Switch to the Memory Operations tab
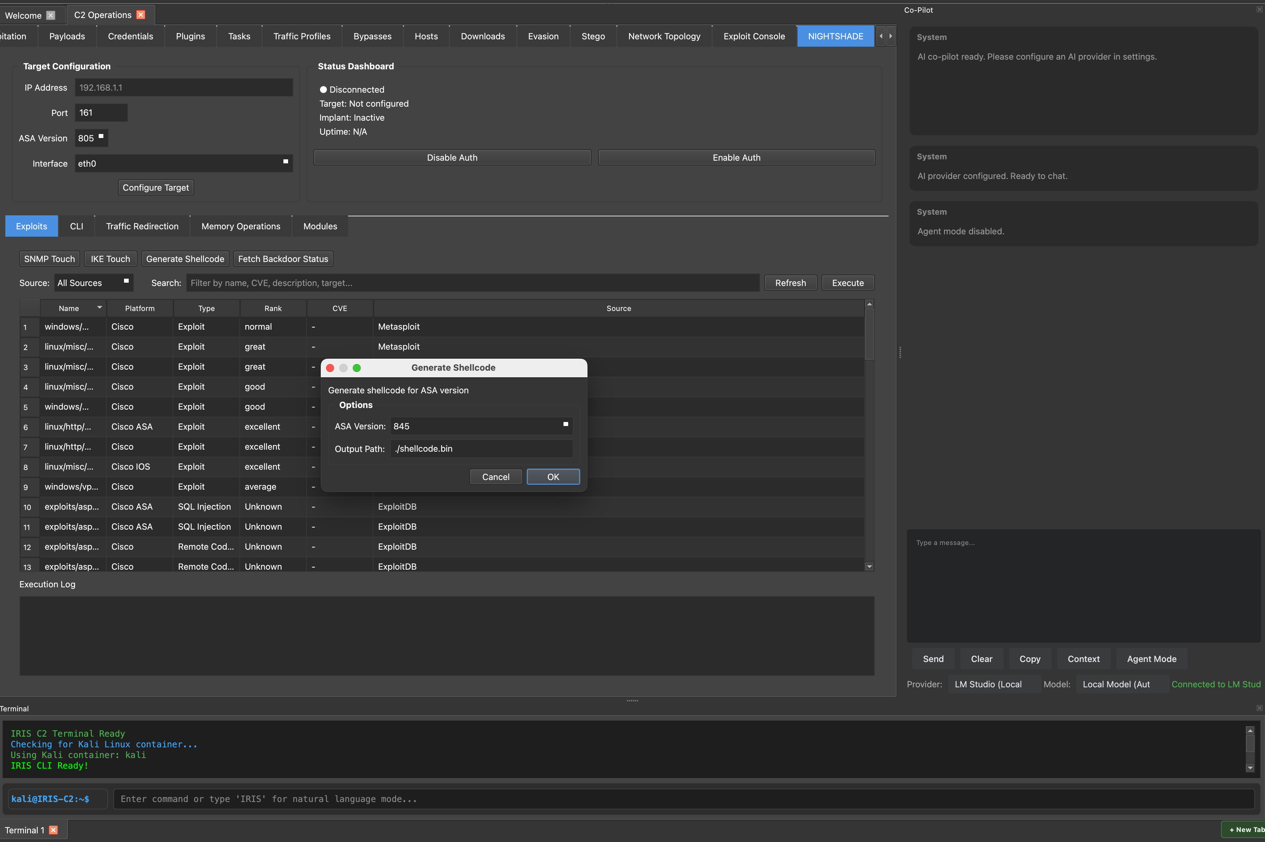The image size is (1265, 842). (x=241, y=226)
